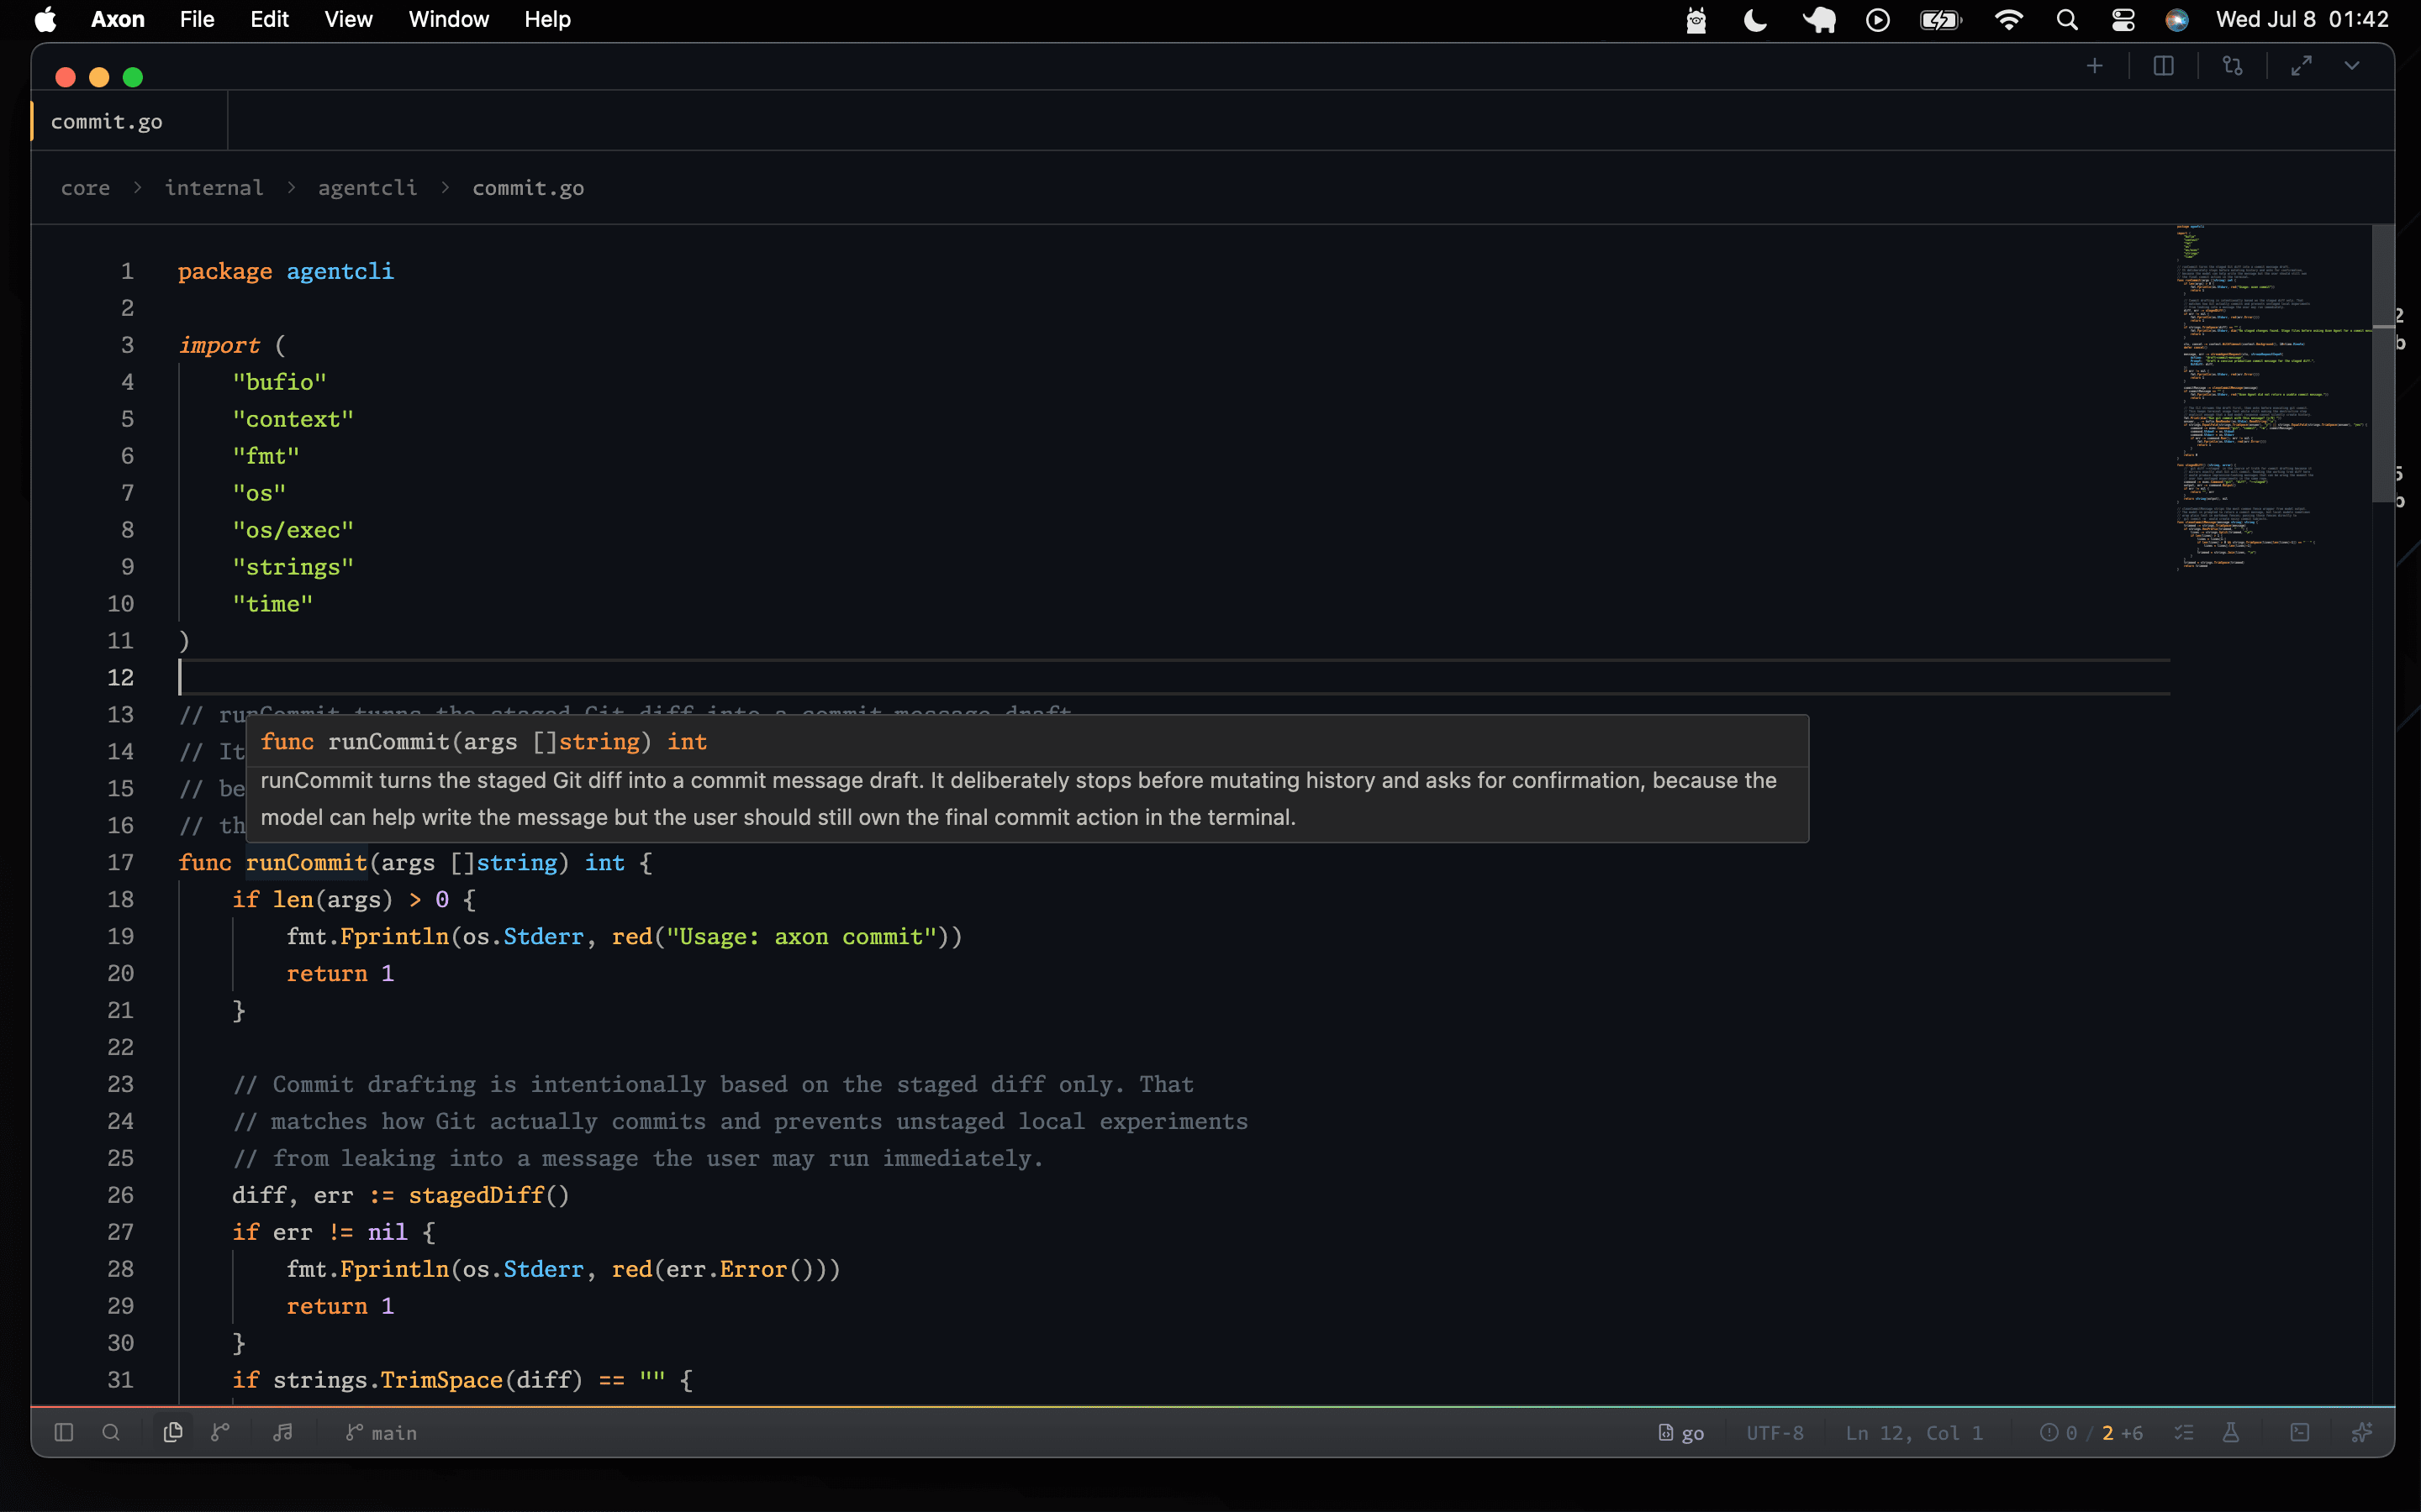Click the package agentcli name on line 1
This screenshot has height=1512, width=2421.
[340, 271]
